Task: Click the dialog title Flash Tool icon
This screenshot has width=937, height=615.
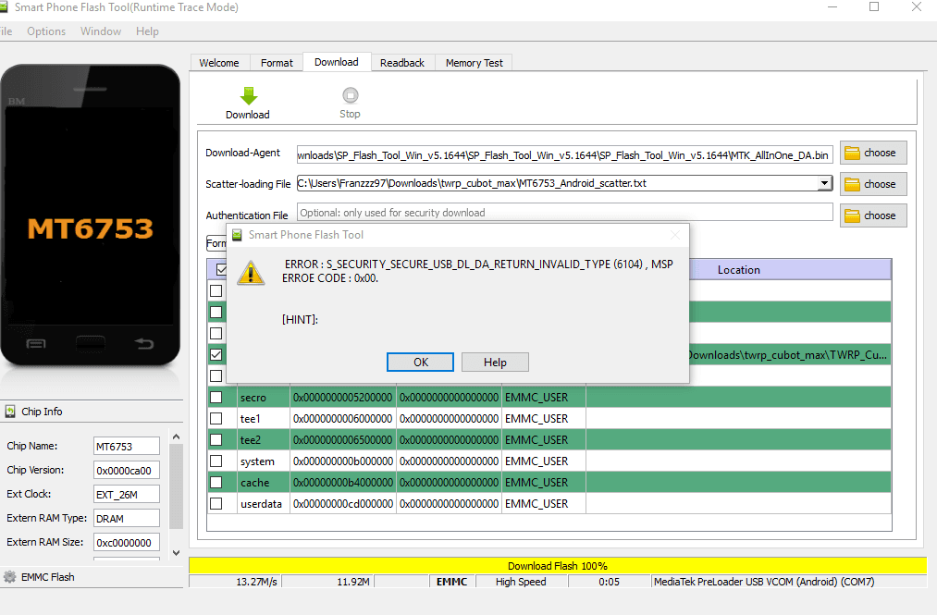Action: pyautogui.click(x=237, y=235)
